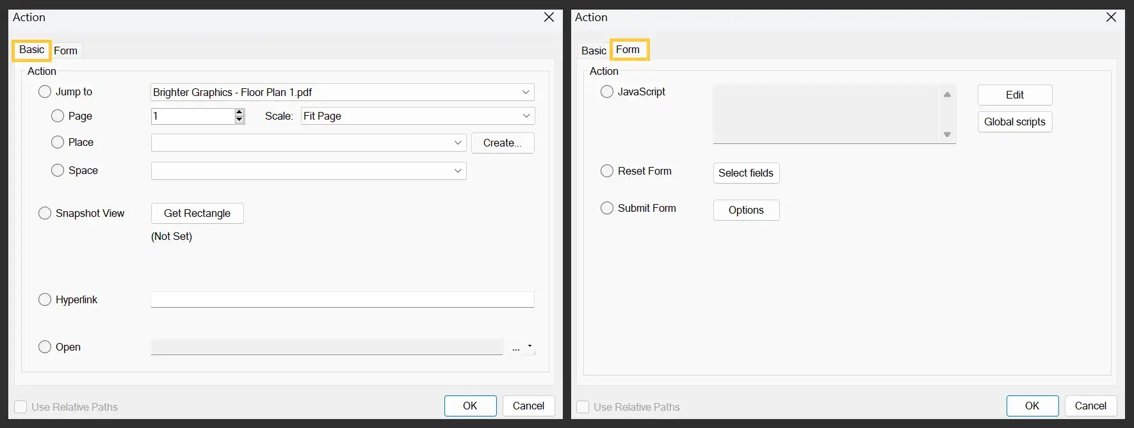Select the Submit Form radio button
Viewport: 1134px width, 428px height.
(x=607, y=208)
